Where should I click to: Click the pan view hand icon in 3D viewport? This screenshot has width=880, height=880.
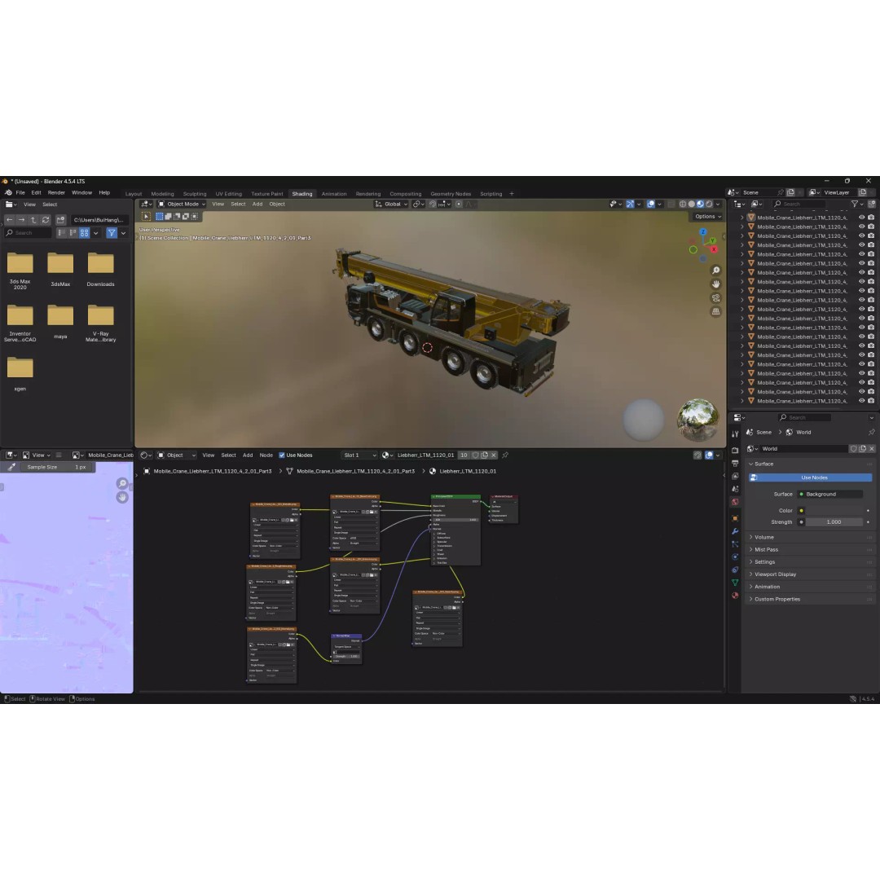(x=715, y=284)
